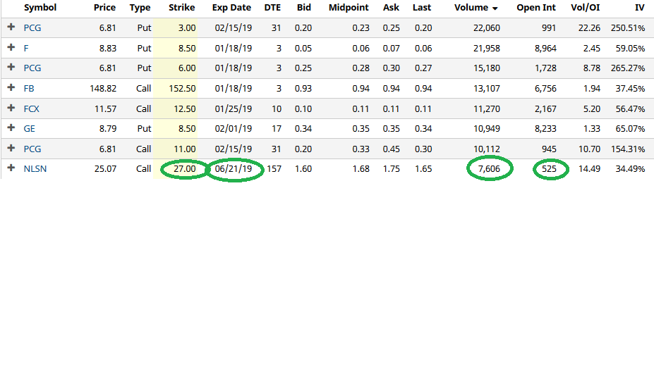The width and height of the screenshot is (654, 367).
Task: Sort by the IV column header
Action: [x=640, y=8]
